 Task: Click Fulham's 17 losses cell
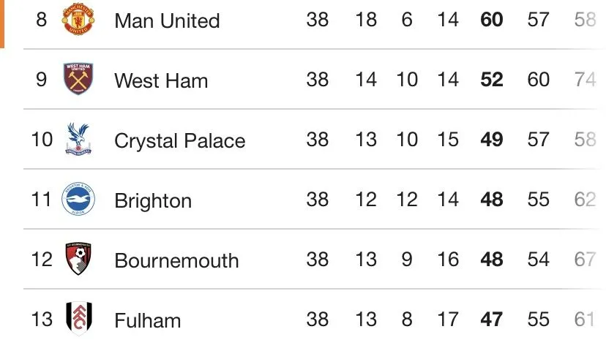click(x=448, y=320)
